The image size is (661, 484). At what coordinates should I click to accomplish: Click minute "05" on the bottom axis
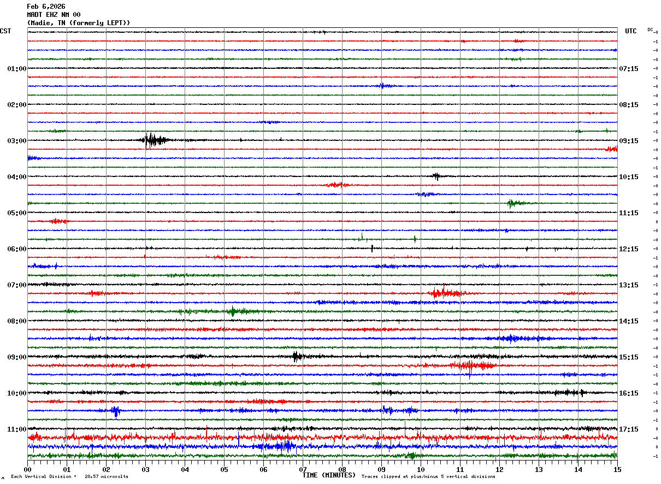coord(224,469)
